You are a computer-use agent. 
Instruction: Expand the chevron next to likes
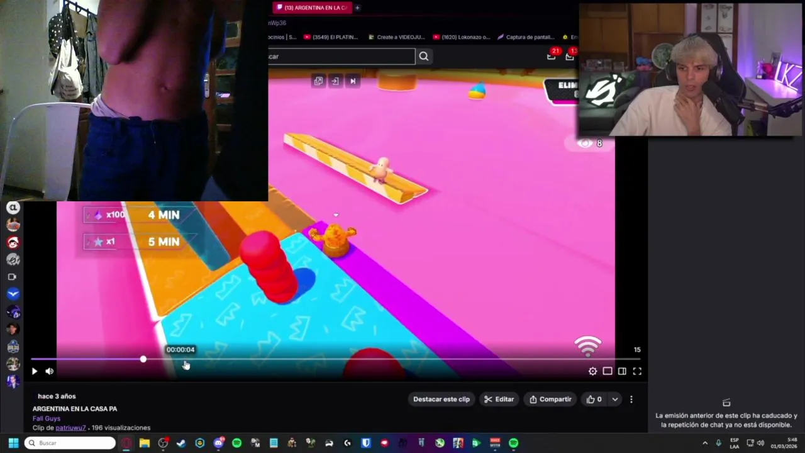[x=615, y=399]
